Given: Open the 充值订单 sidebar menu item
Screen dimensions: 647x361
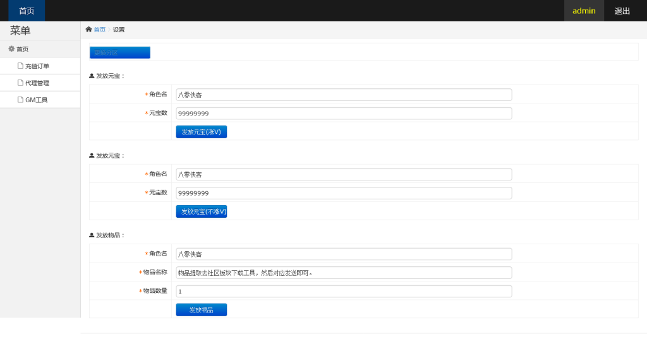Looking at the screenshot, I should click(37, 66).
